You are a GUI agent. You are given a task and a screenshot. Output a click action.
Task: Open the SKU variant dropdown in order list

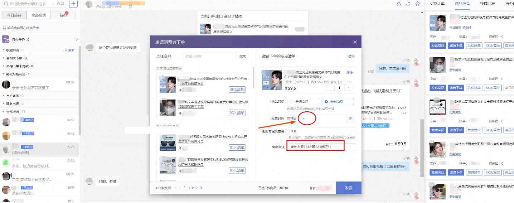[x=349, y=82]
